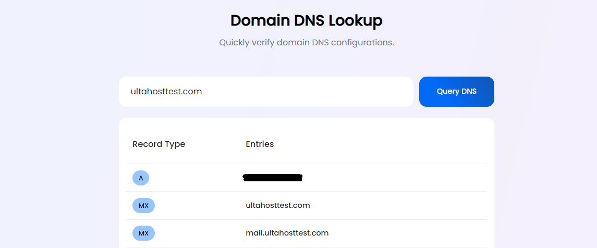Click the 'mail' prefix of second MX entry
597x248 pixels.
click(x=254, y=233)
